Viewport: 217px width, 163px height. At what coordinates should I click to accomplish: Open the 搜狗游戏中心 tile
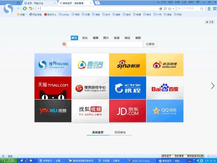[90, 88]
